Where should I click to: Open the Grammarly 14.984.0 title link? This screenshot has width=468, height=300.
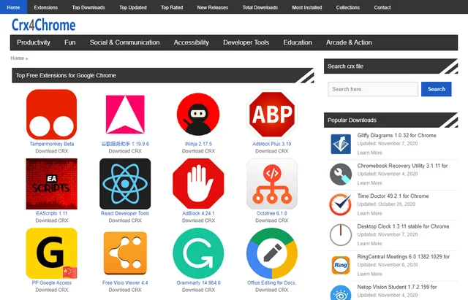point(198,282)
